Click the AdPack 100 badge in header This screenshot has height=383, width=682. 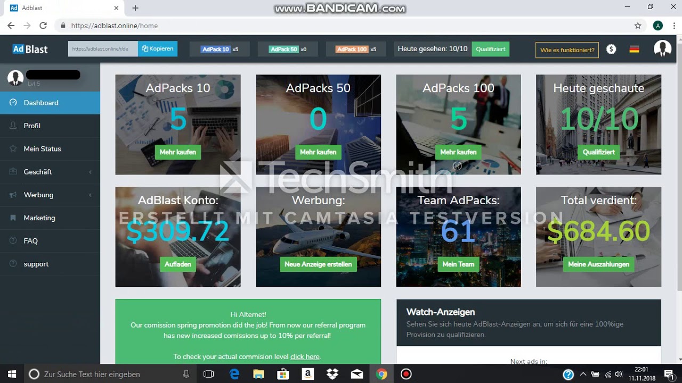[x=352, y=49]
